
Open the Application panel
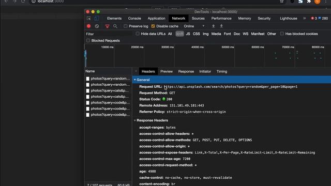point(156,19)
